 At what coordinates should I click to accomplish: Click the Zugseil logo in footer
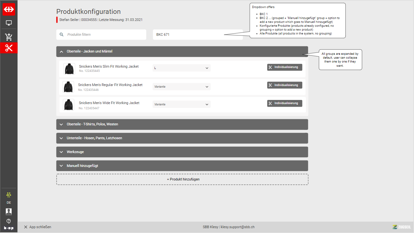(401, 227)
